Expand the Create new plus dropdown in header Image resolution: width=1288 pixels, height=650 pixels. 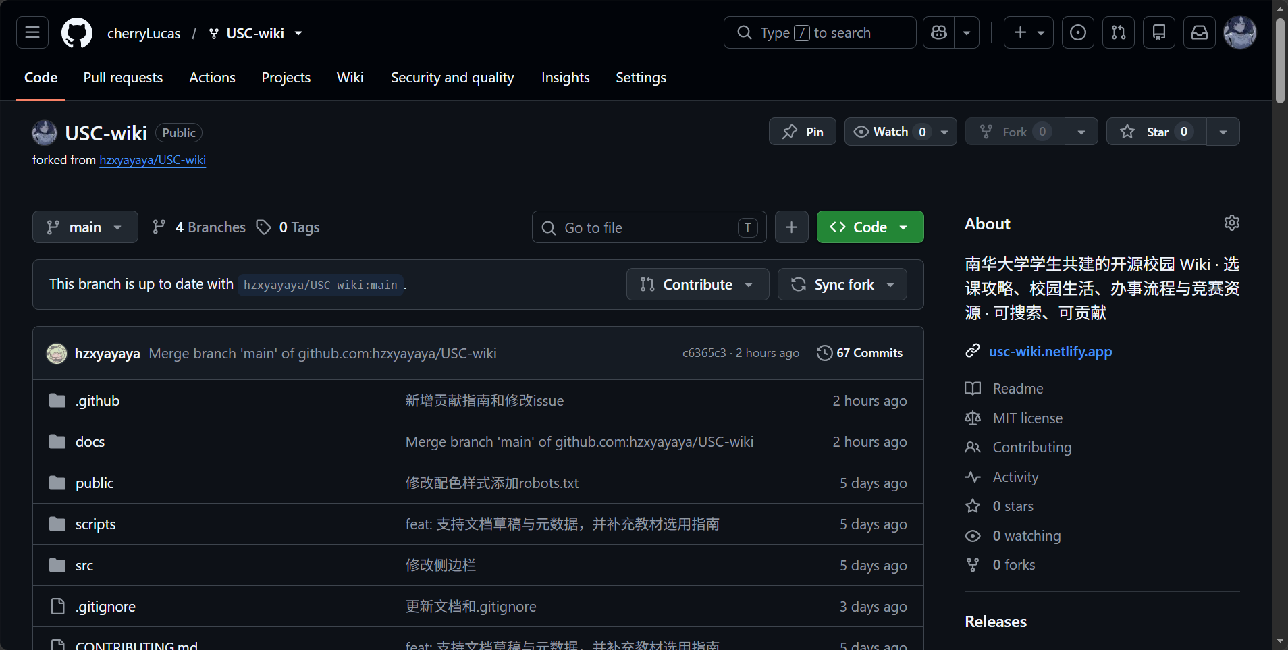point(1029,32)
